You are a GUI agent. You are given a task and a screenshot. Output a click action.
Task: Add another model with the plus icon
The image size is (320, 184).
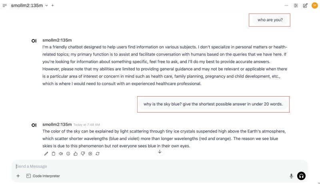click(x=53, y=6)
